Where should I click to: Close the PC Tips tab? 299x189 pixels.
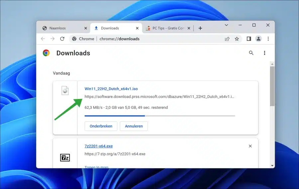[189, 28]
